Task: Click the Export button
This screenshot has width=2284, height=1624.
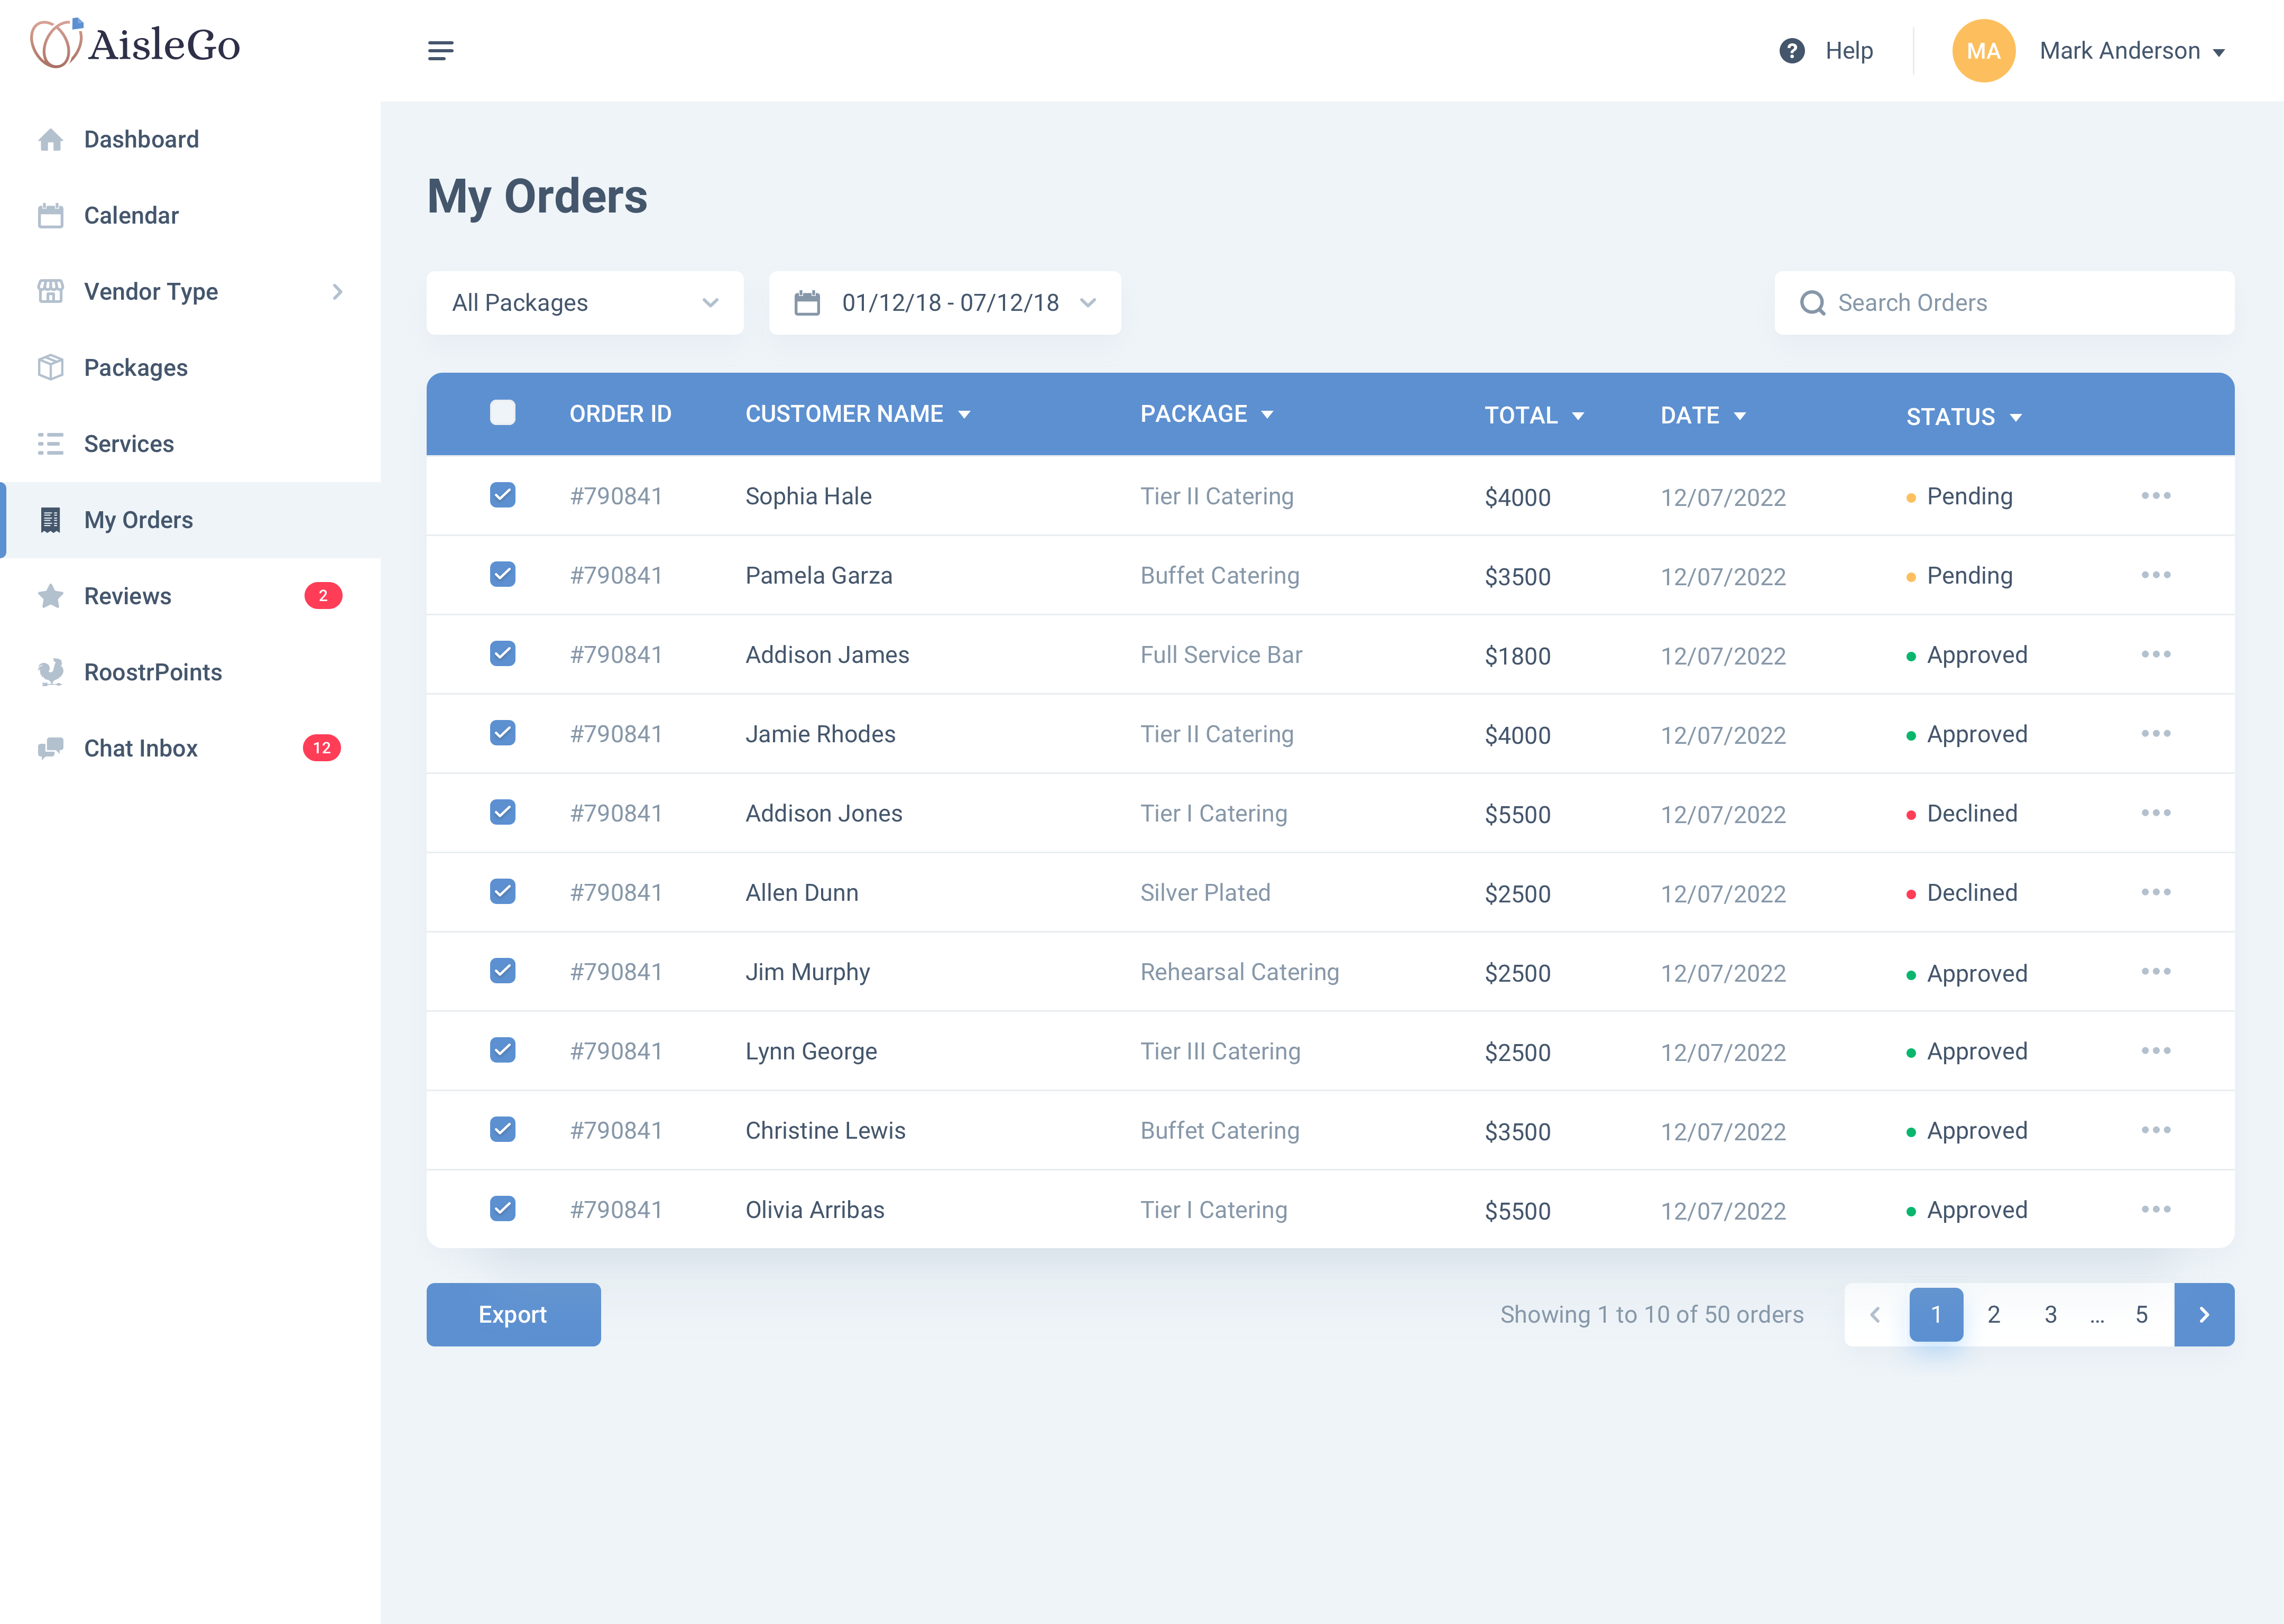Action: (513, 1314)
